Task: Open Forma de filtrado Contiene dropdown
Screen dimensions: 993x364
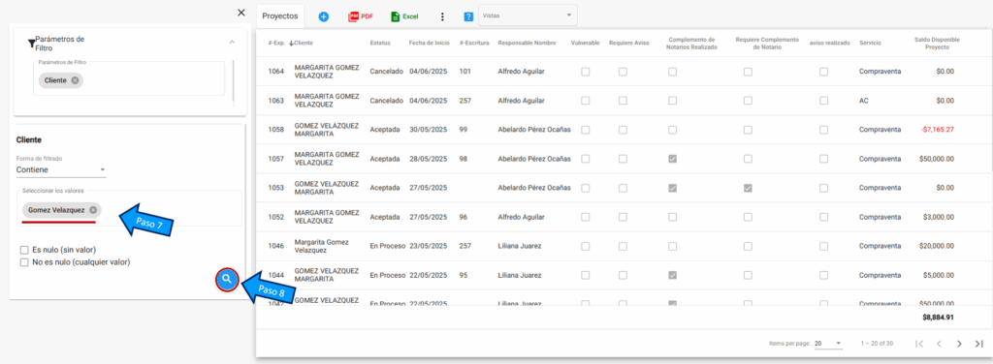Action: (61, 170)
